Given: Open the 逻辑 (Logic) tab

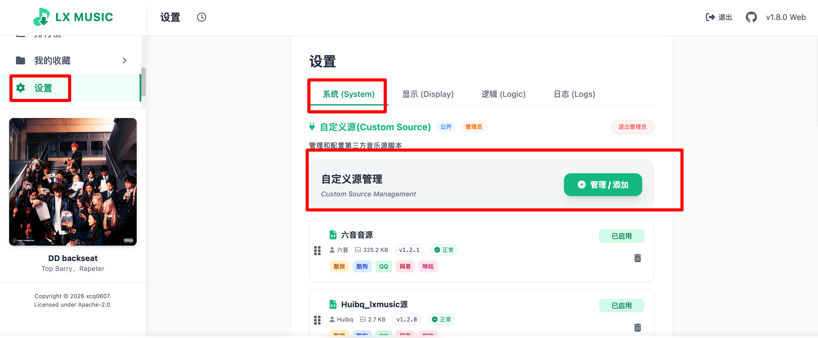Looking at the screenshot, I should tap(503, 94).
